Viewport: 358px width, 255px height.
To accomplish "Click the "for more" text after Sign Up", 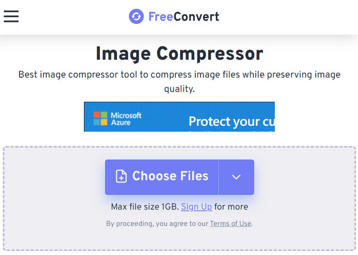I will click(x=231, y=207).
